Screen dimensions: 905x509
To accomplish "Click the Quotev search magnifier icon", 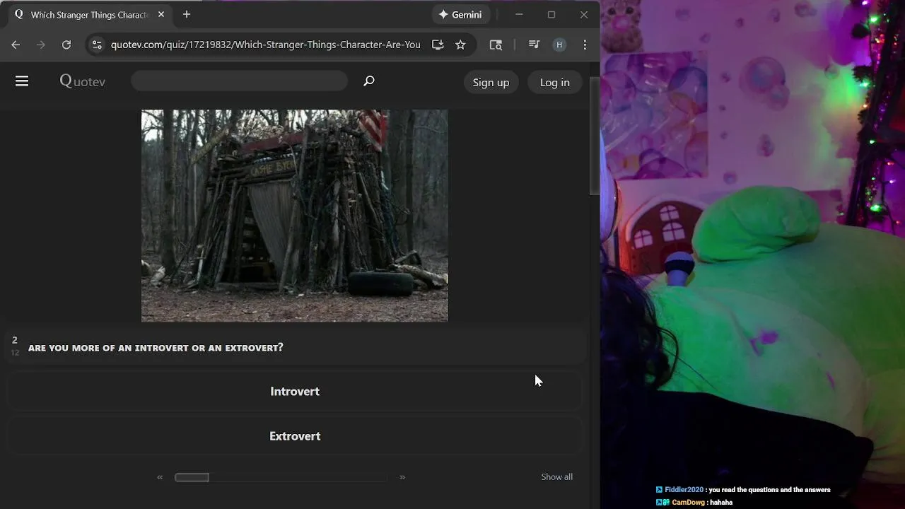I will click(x=368, y=81).
